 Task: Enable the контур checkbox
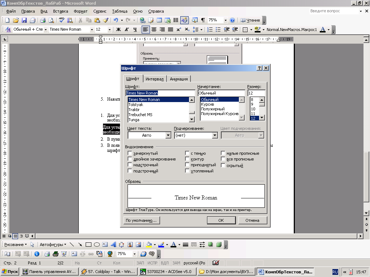pyautogui.click(x=188, y=159)
